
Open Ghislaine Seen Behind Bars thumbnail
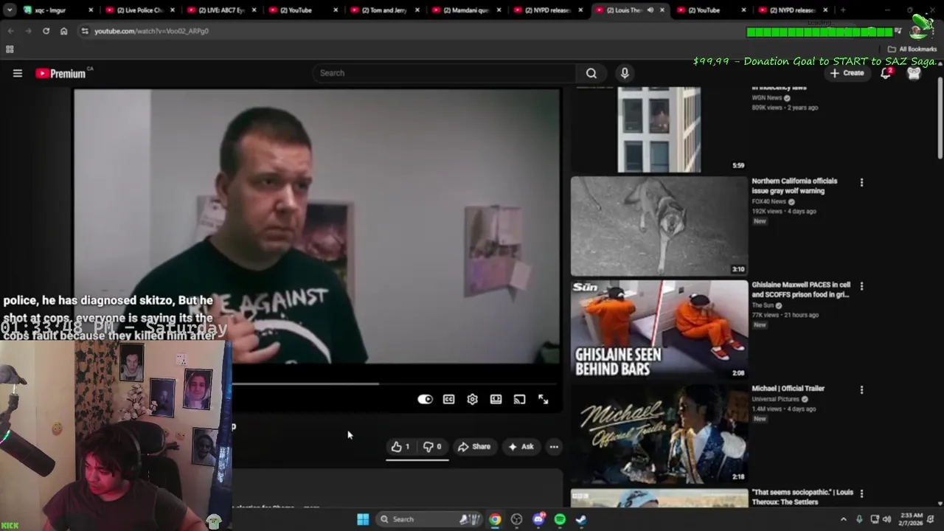[659, 330]
